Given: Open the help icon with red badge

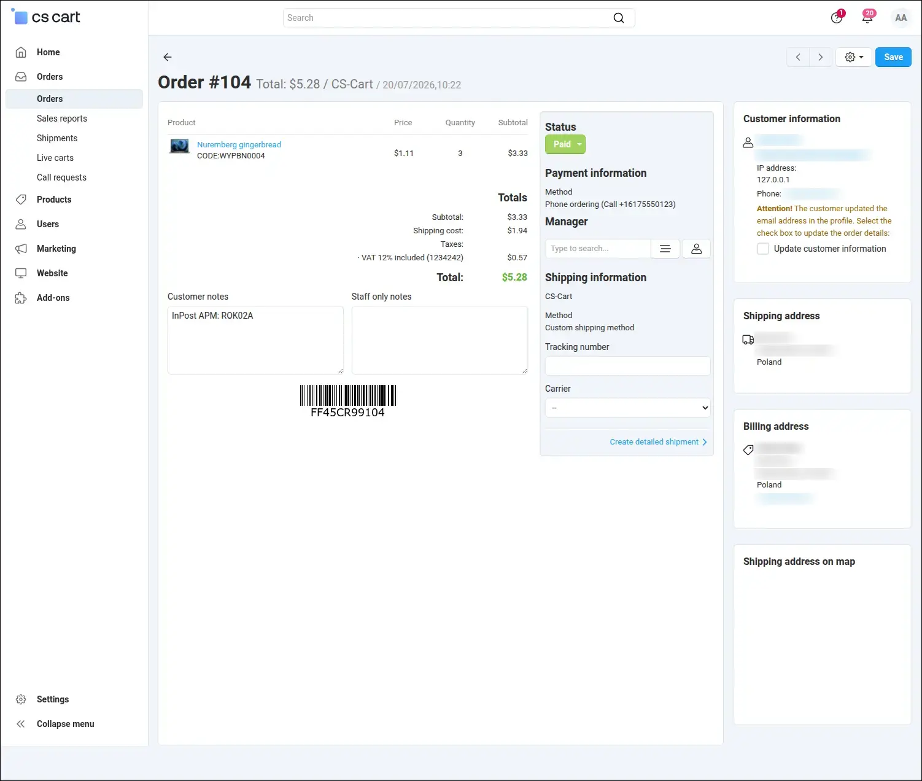Looking at the screenshot, I should click(x=837, y=17).
